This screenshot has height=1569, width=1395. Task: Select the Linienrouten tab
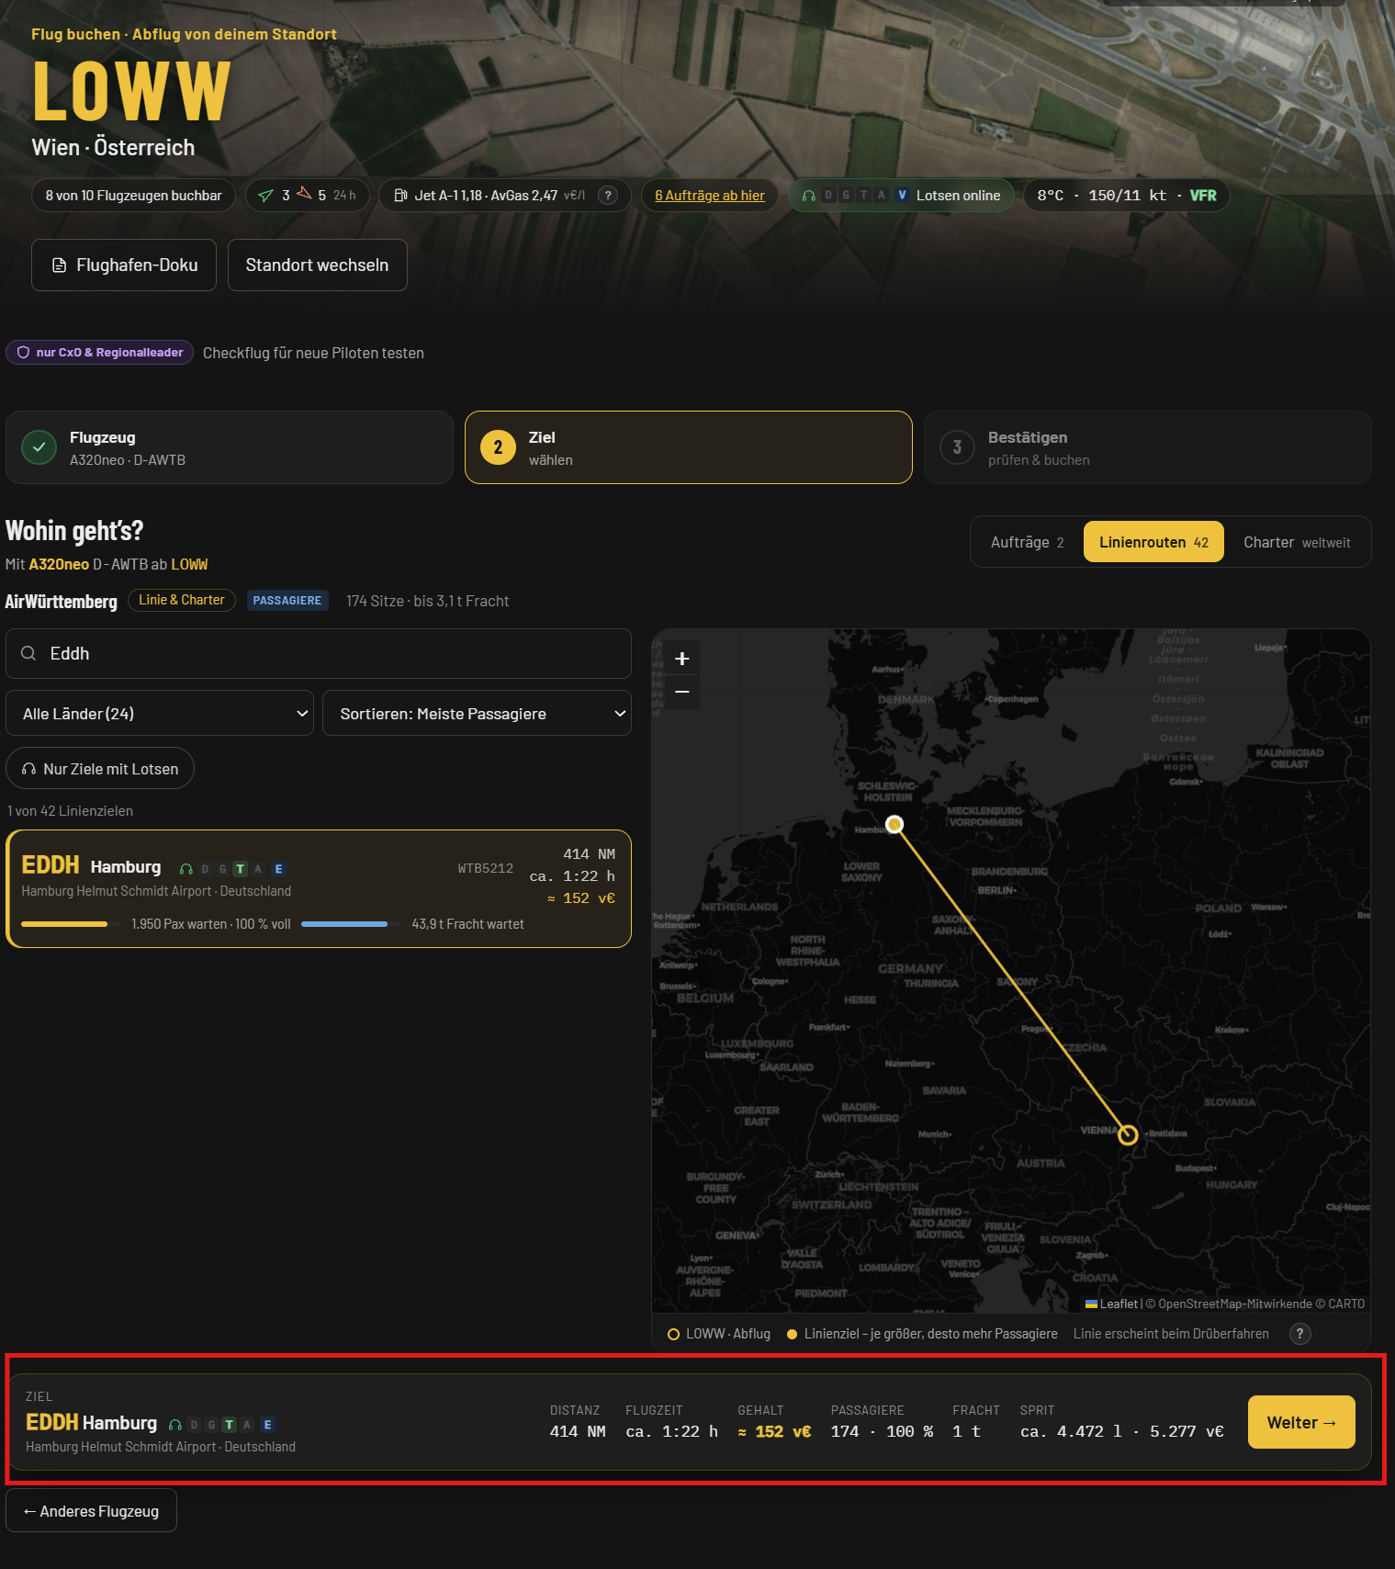click(1153, 542)
